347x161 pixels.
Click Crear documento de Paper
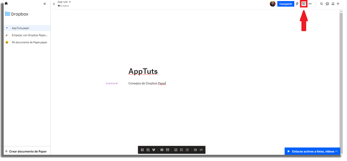pos(26,152)
